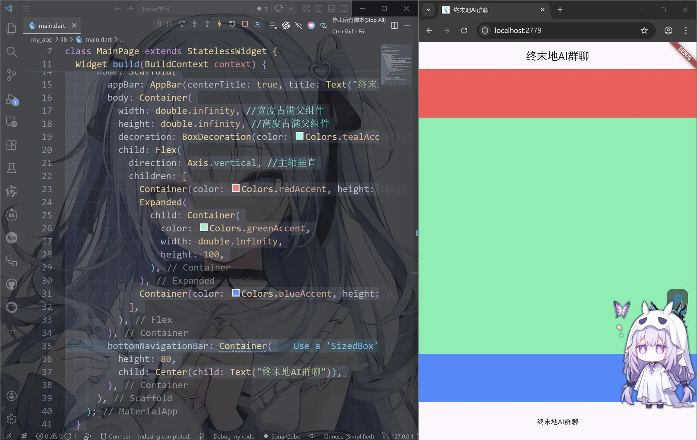697x440 pixels.
Task: Split the editor to the right
Action: pyautogui.click(x=395, y=25)
